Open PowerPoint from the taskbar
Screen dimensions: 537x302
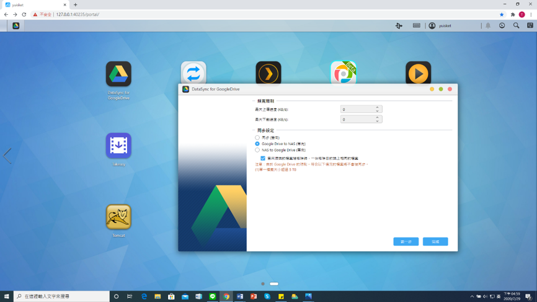point(254,296)
